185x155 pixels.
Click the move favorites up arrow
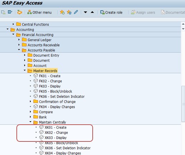coord(92,12)
